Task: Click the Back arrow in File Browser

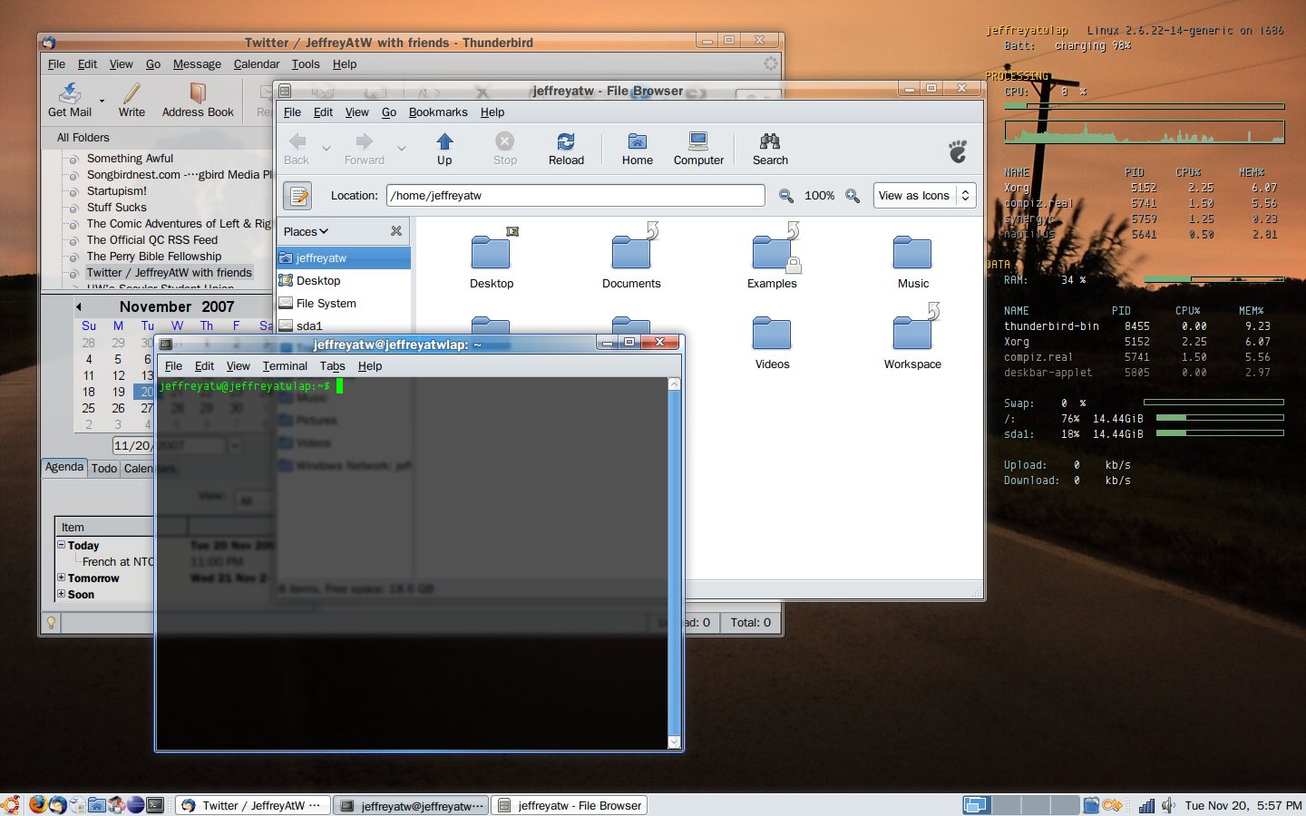Action: click(297, 141)
